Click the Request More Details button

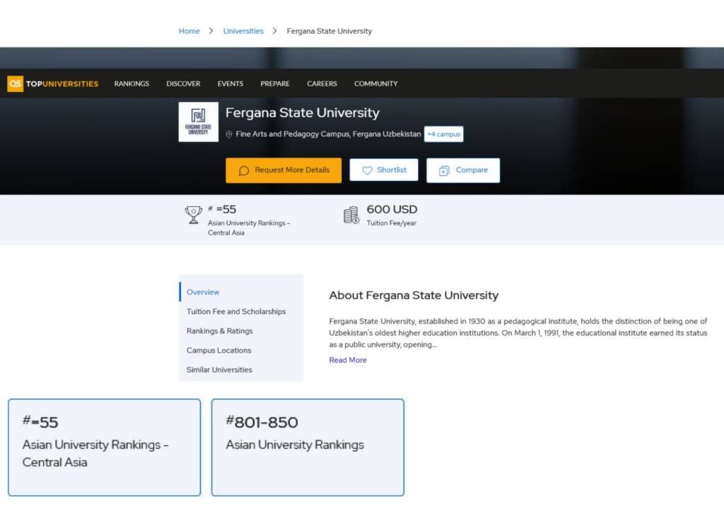pos(284,170)
